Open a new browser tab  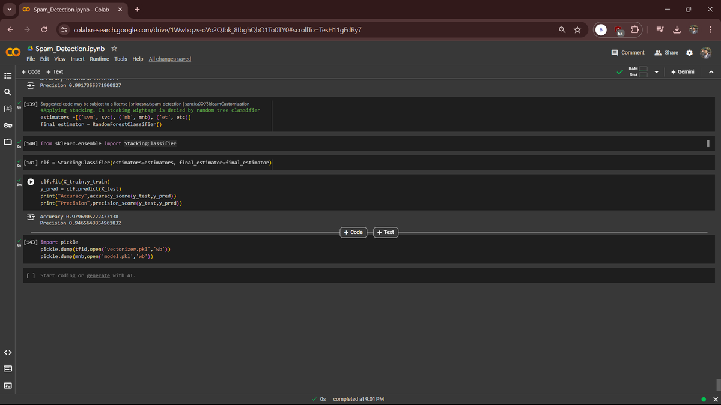click(137, 10)
